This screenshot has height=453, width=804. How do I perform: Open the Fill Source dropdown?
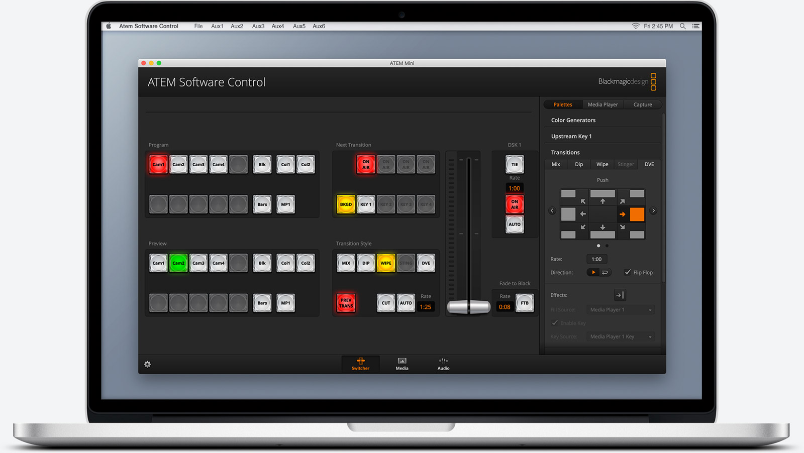[621, 310]
